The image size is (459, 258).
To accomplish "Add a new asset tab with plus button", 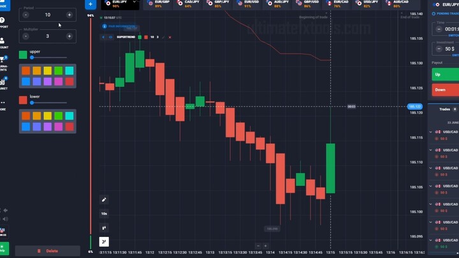I will pyautogui.click(x=91, y=4).
